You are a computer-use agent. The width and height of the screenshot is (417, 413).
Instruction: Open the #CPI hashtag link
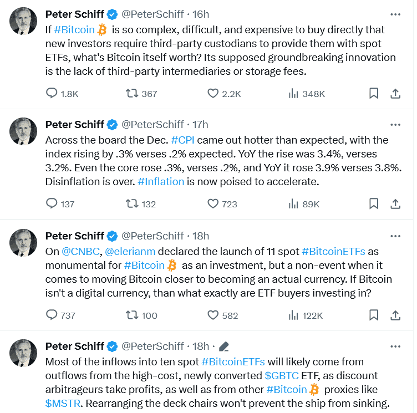(182, 140)
